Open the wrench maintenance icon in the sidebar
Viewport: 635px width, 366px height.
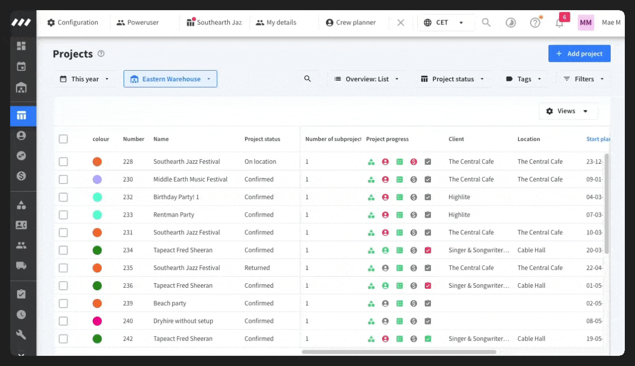pos(21,335)
